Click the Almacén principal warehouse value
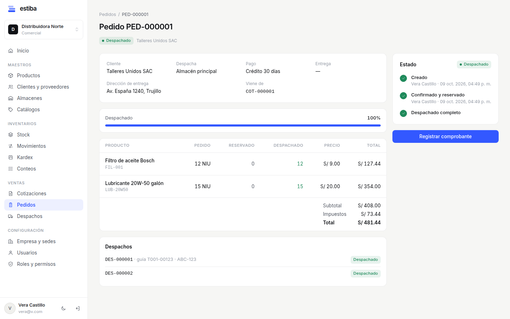The height and width of the screenshot is (319, 510). pyautogui.click(x=197, y=71)
